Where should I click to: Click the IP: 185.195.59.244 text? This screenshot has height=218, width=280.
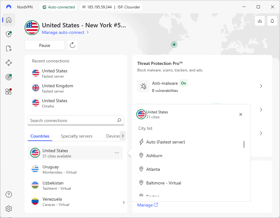pos(97,7)
